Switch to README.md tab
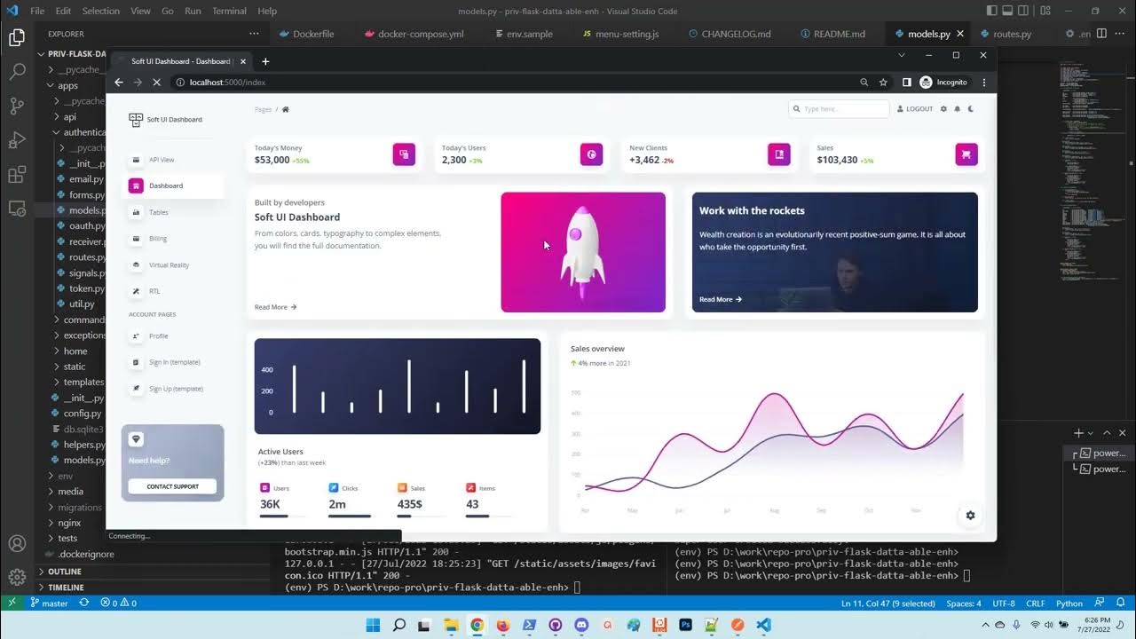Screen dimensions: 1136x639 tap(832, 34)
